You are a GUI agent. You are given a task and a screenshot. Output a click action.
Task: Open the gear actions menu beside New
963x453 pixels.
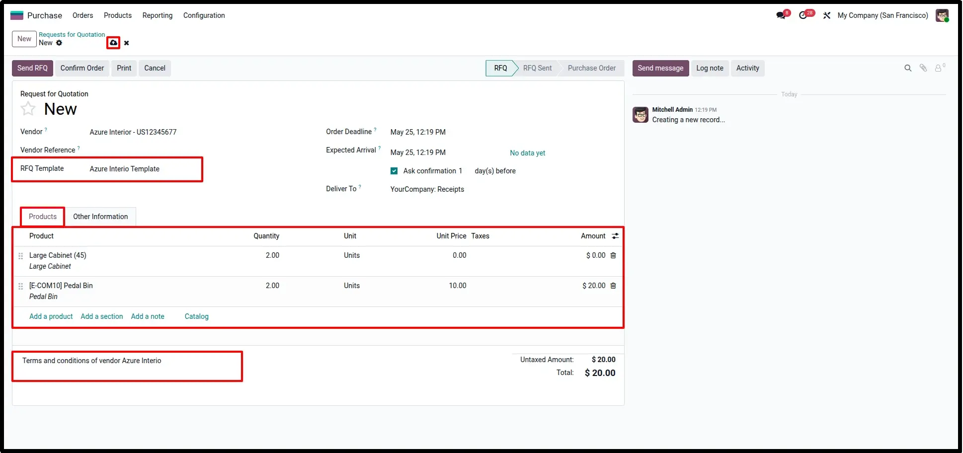[59, 43]
